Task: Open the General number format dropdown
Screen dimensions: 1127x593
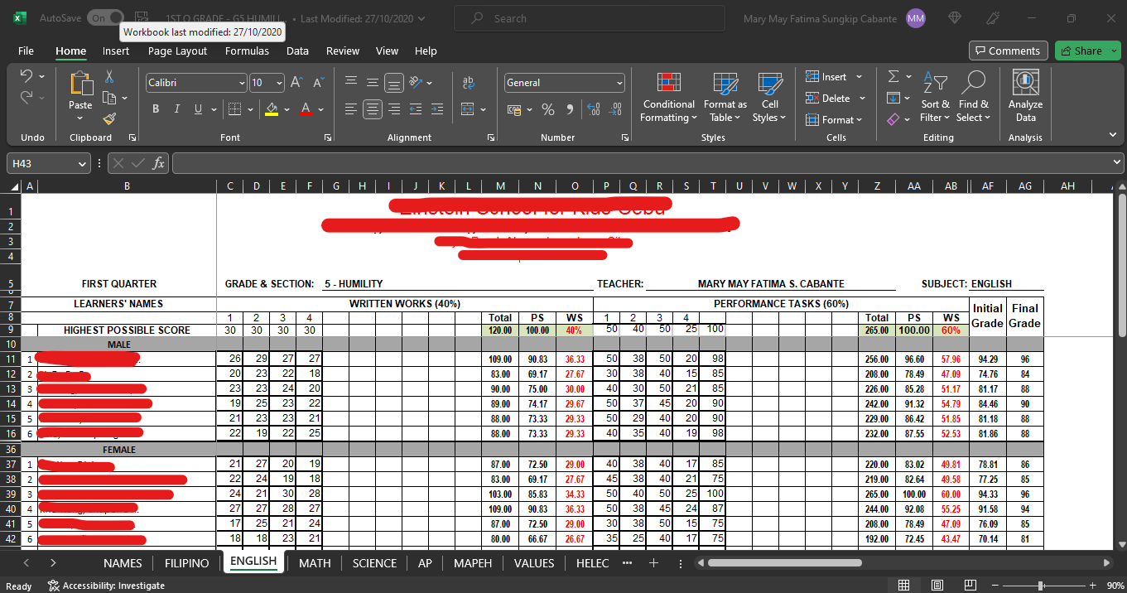Action: coord(619,83)
